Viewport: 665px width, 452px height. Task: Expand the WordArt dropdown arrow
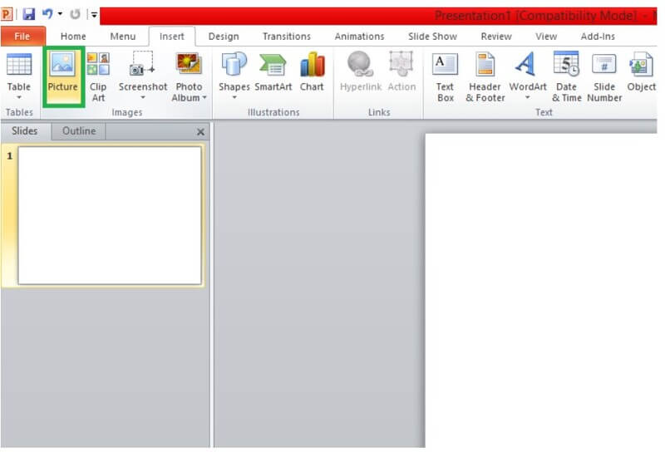528,97
